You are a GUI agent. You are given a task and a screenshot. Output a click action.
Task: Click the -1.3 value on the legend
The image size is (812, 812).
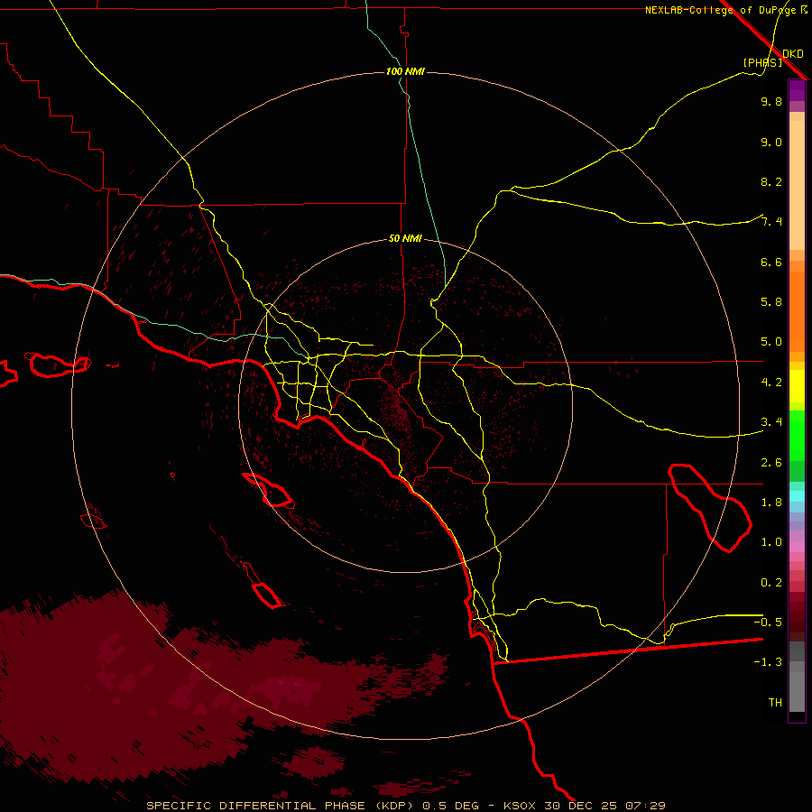(x=770, y=662)
